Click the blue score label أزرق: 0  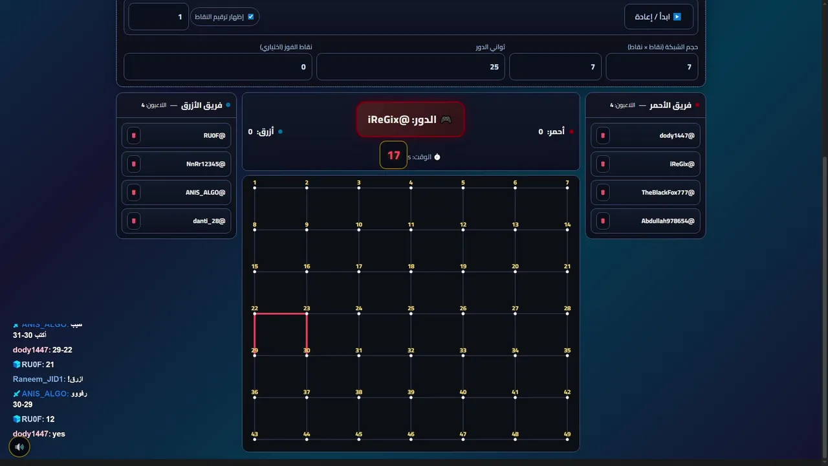click(x=261, y=131)
